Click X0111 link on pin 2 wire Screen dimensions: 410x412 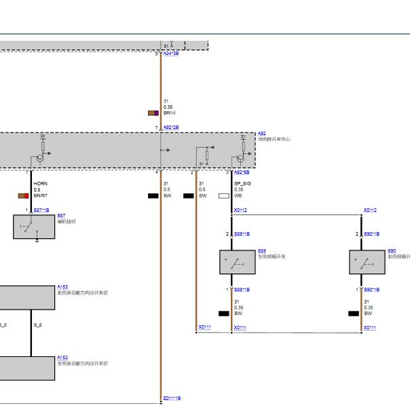[205, 327]
